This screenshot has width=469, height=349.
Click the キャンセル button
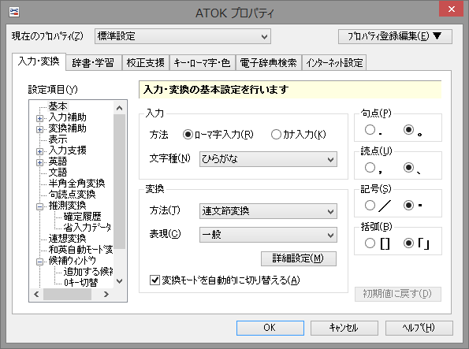coord(344,328)
